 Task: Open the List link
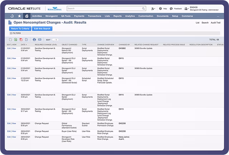coord(198,22)
